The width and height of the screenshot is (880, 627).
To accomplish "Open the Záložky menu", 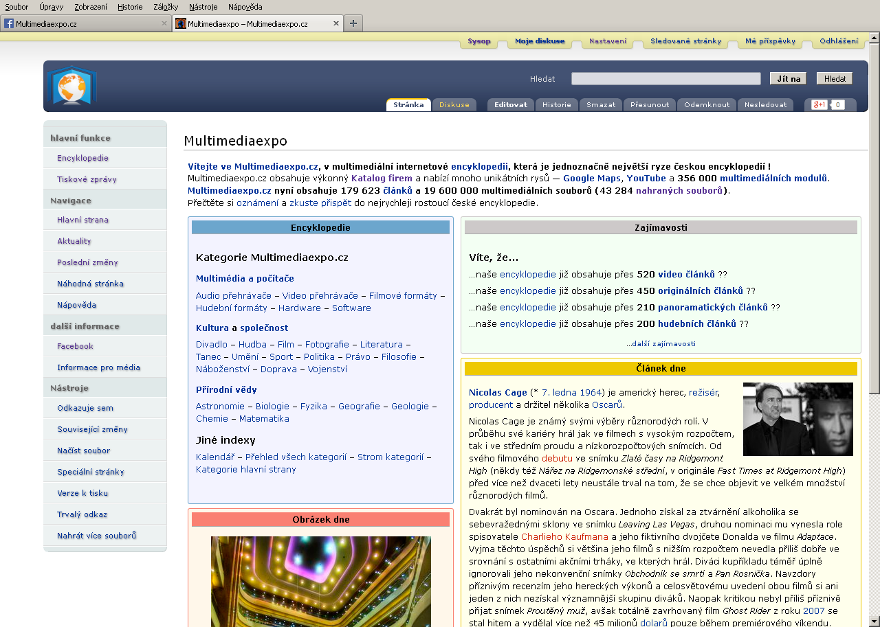I will point(166,7).
